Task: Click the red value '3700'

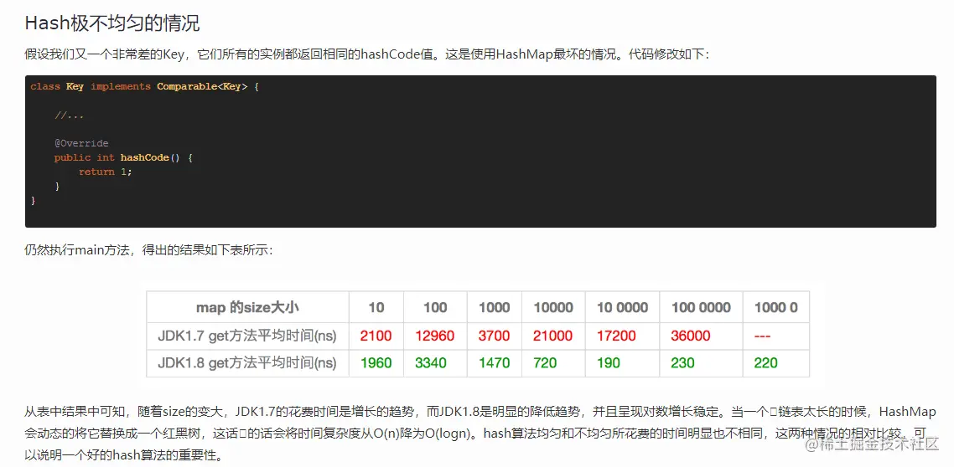Action: tap(494, 336)
